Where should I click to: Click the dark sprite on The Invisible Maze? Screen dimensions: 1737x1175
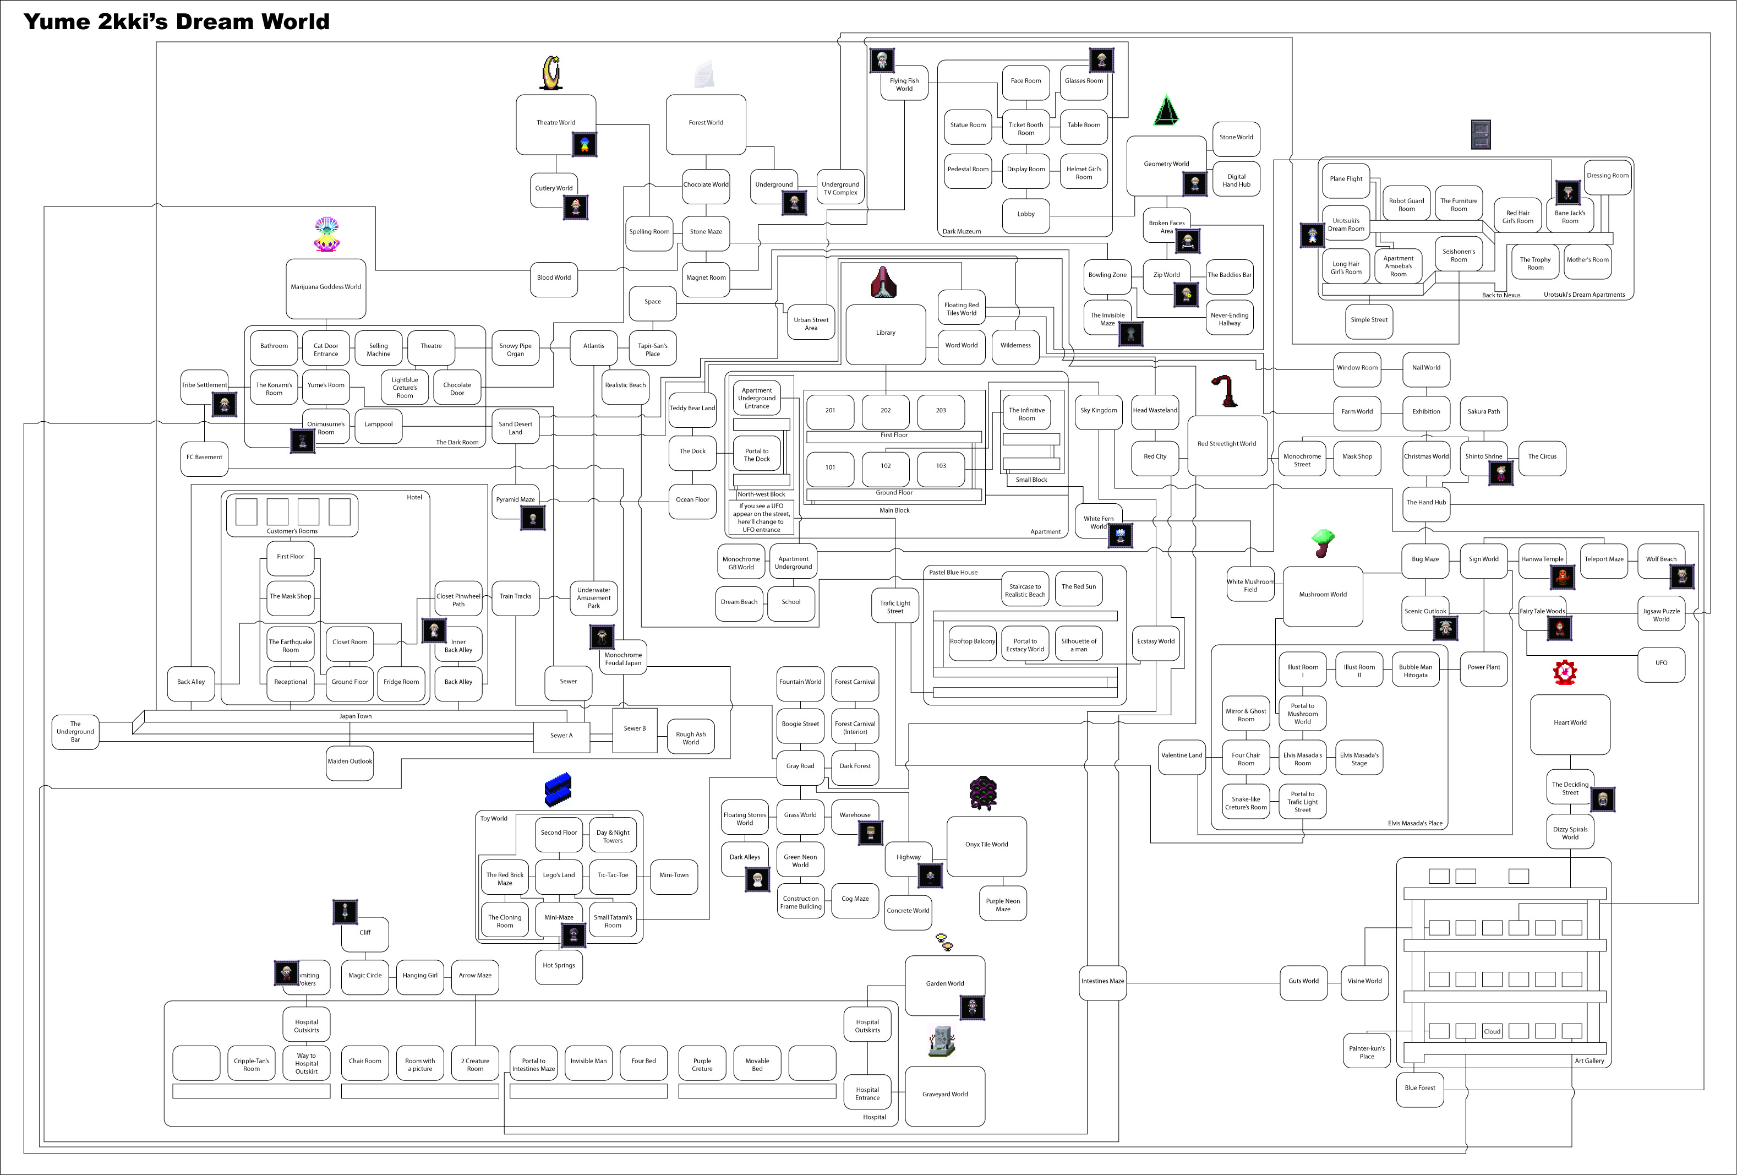[1131, 334]
